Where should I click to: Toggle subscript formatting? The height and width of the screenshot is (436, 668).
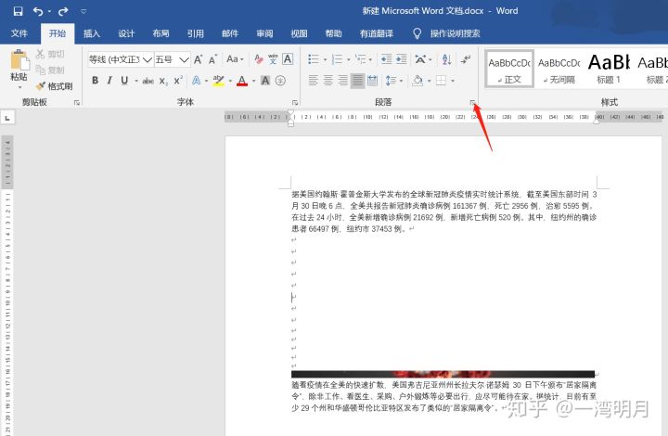(x=163, y=81)
